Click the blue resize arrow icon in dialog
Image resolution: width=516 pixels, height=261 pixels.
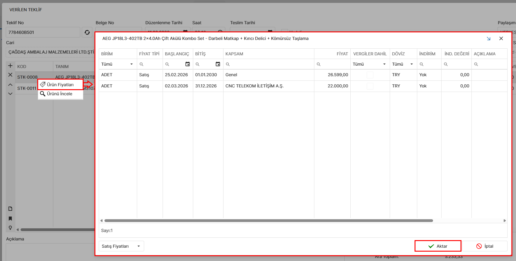point(488,39)
